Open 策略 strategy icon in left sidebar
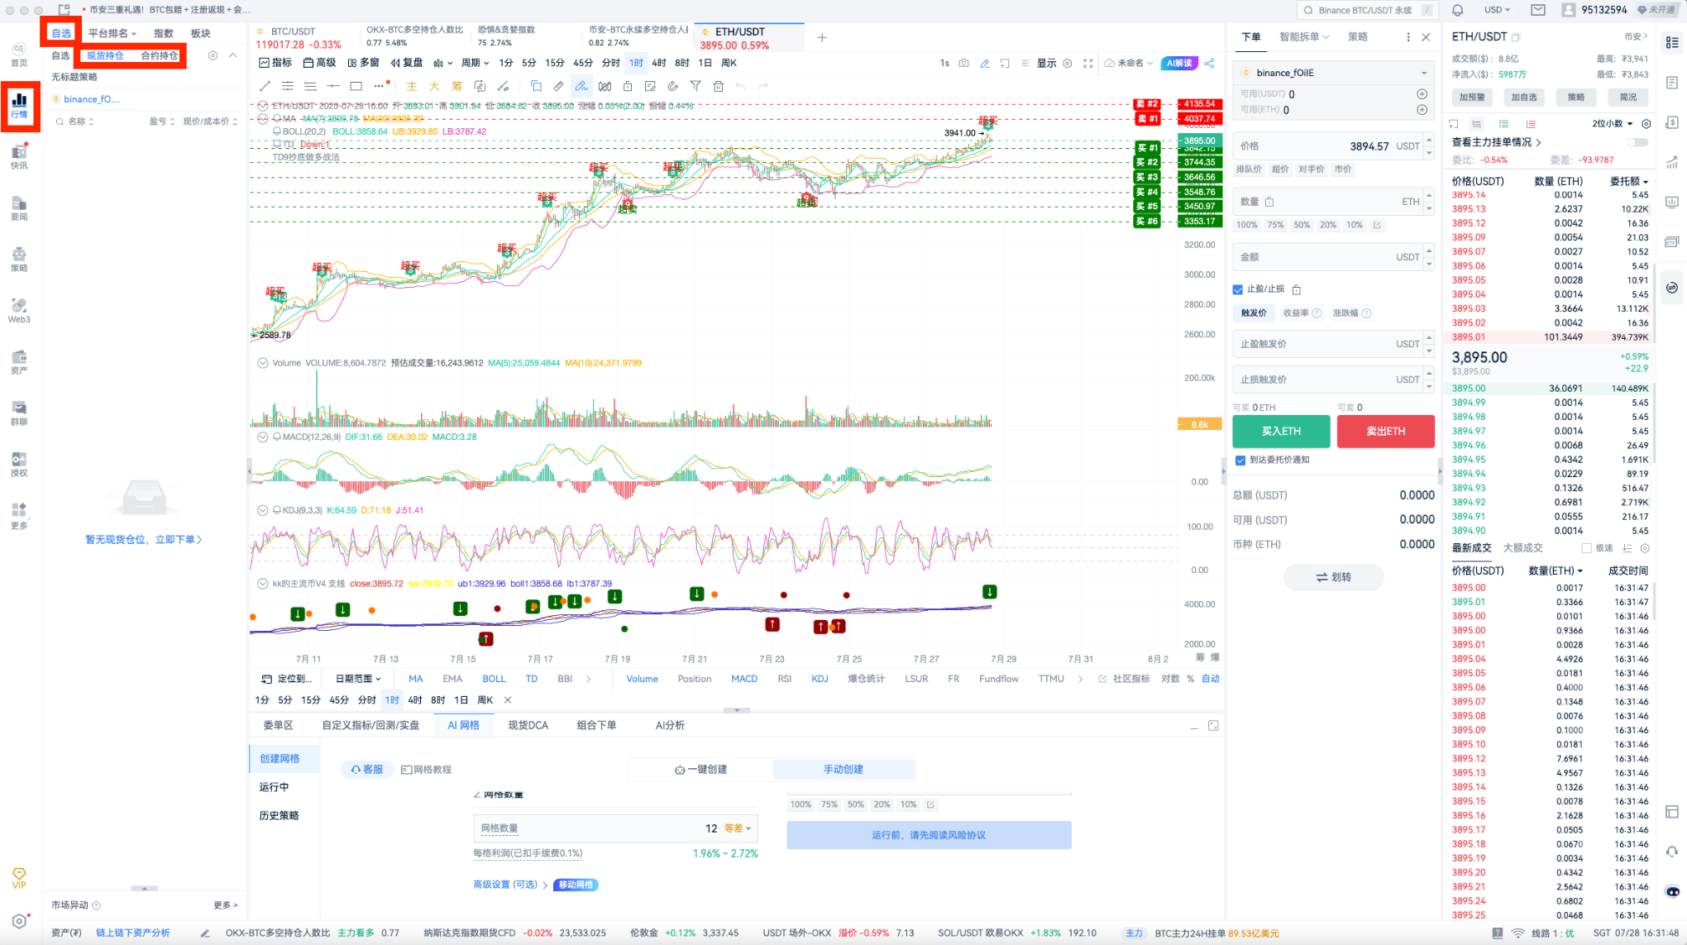 [19, 259]
